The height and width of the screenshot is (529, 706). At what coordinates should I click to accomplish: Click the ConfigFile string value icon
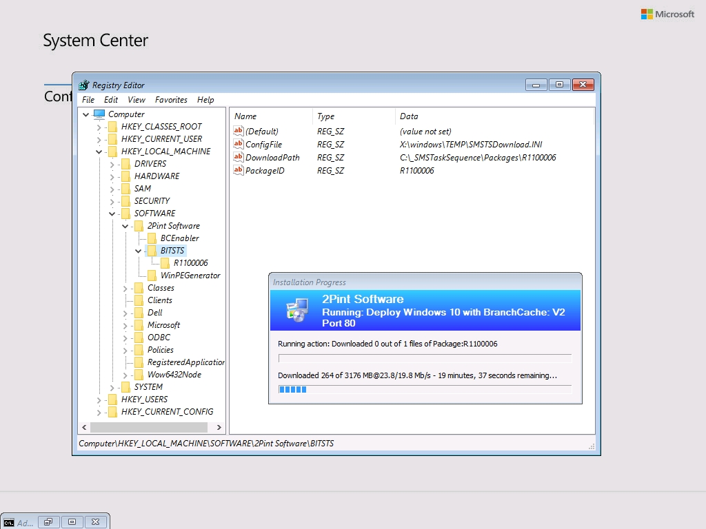239,145
